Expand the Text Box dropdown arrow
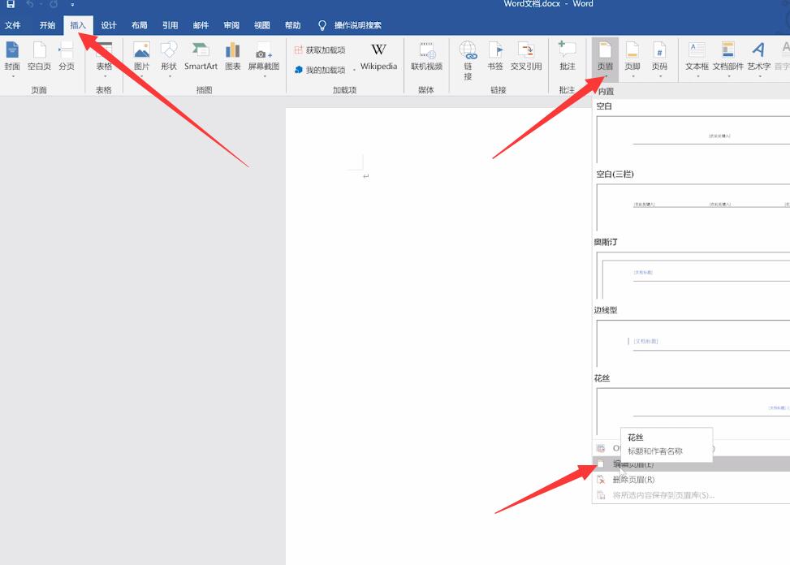 (698, 76)
